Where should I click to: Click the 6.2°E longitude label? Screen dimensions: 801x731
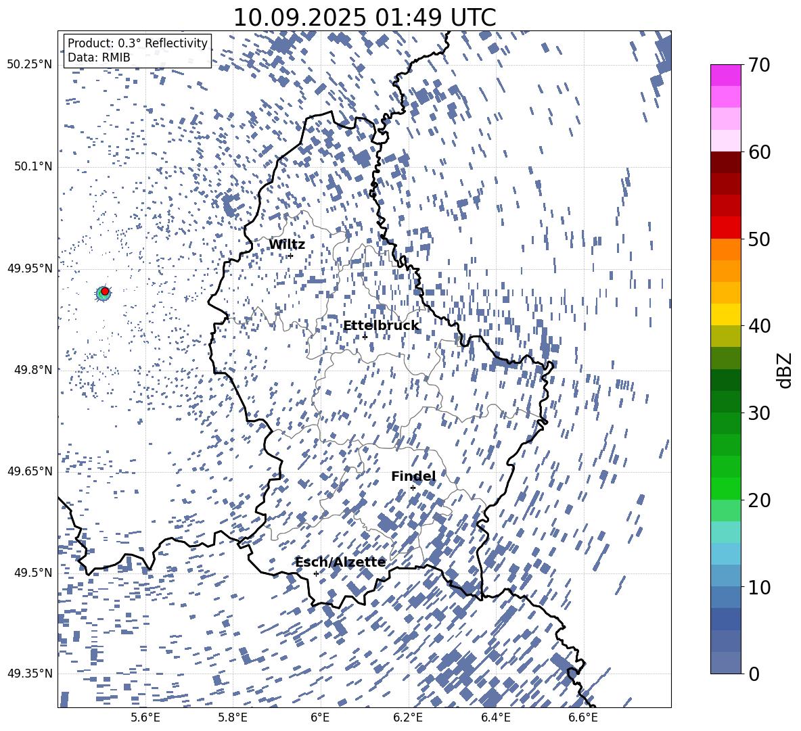[408, 717]
